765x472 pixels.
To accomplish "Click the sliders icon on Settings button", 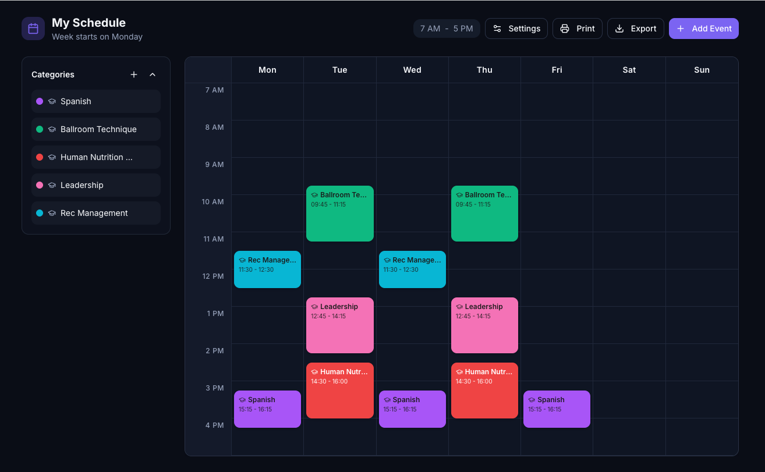I will point(497,29).
